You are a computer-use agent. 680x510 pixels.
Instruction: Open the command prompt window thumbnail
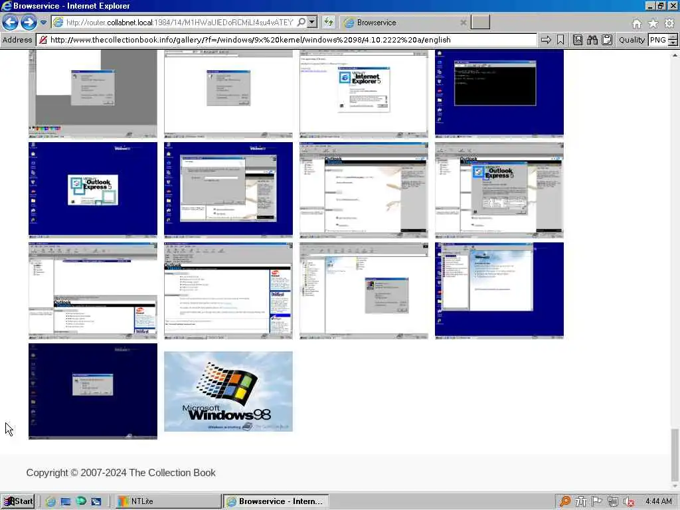point(499,93)
